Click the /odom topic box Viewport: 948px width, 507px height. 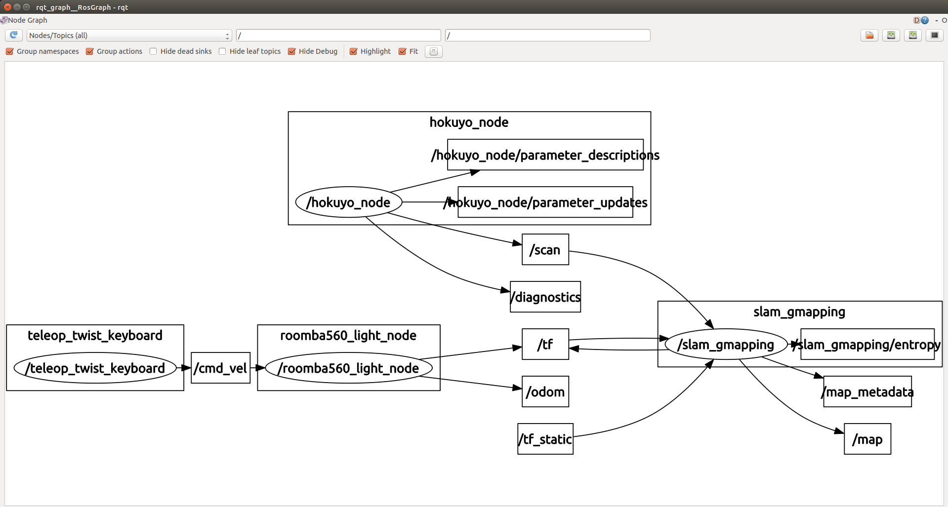[x=545, y=391]
